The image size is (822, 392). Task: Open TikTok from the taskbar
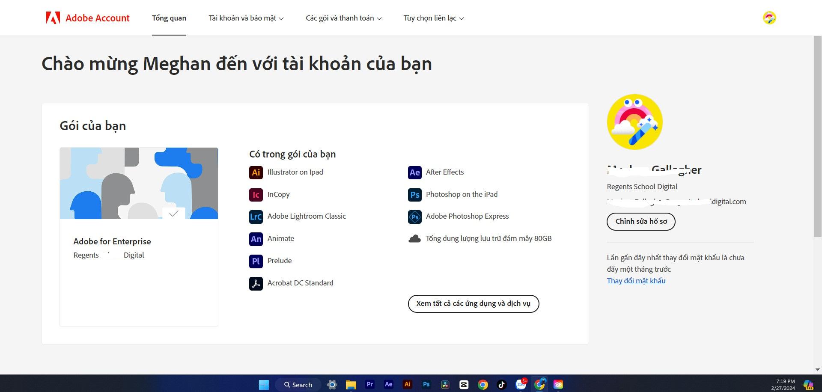(x=502, y=385)
